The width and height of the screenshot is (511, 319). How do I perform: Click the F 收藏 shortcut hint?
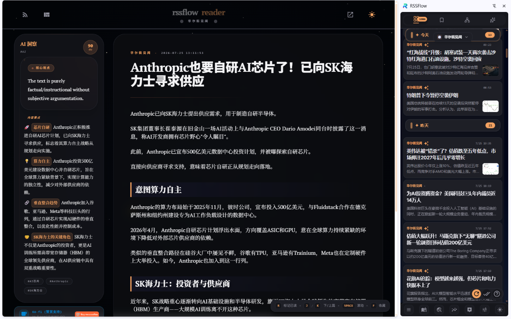click(379, 305)
